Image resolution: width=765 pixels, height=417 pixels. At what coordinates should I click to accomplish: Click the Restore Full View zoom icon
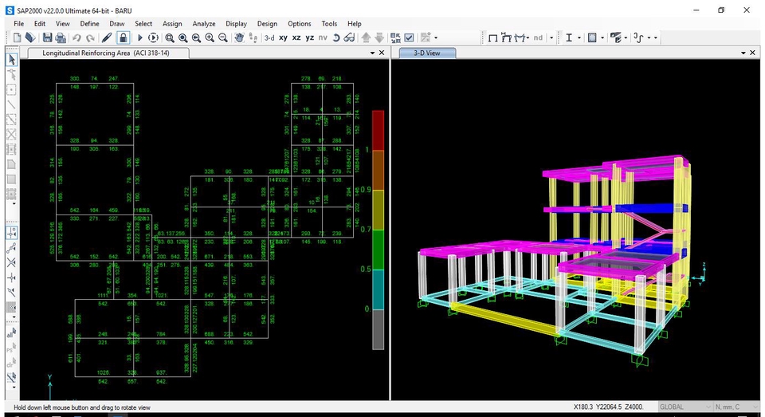[183, 37]
